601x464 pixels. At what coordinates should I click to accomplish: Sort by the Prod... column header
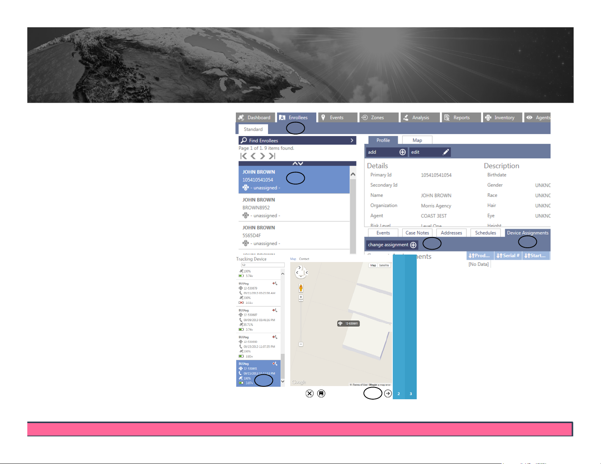(x=480, y=256)
